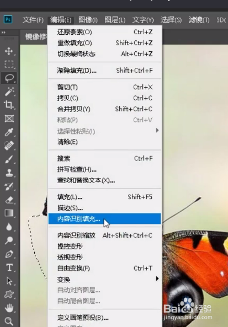Select the Clone Stamp tool
Image resolution: width=228 pixels, height=327 pixels.
click(9, 173)
